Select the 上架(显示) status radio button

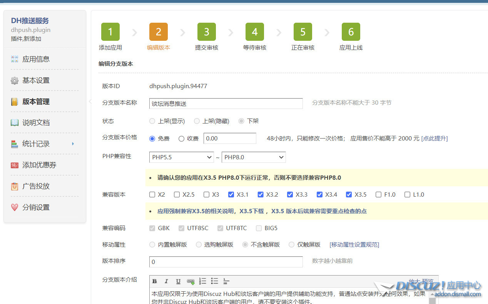pos(152,121)
